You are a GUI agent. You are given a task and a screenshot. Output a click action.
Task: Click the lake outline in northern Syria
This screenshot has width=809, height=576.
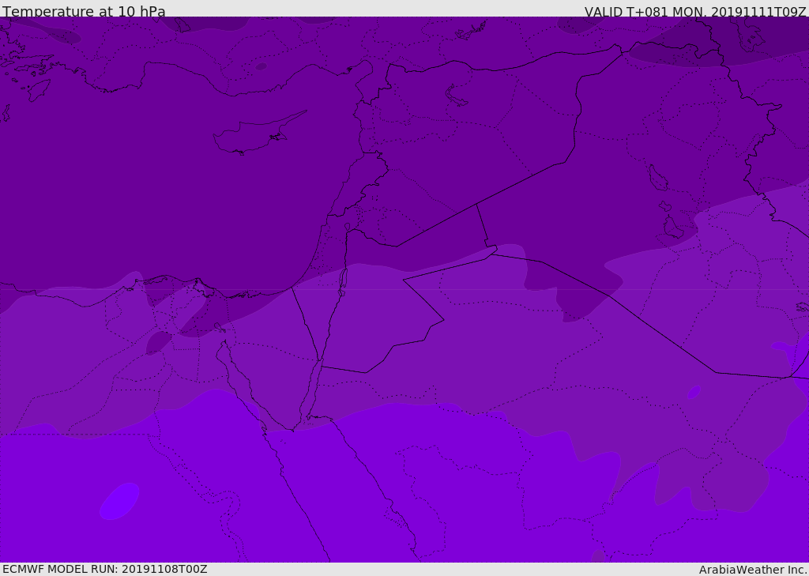tap(455, 96)
